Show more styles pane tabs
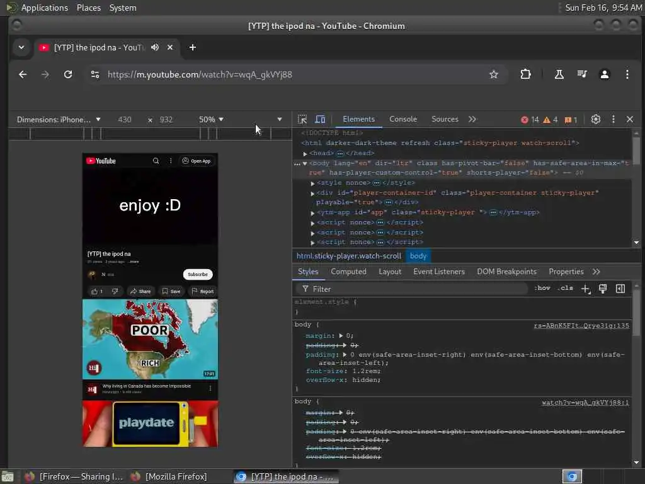Screen dimensions: 645x484 [596, 272]
